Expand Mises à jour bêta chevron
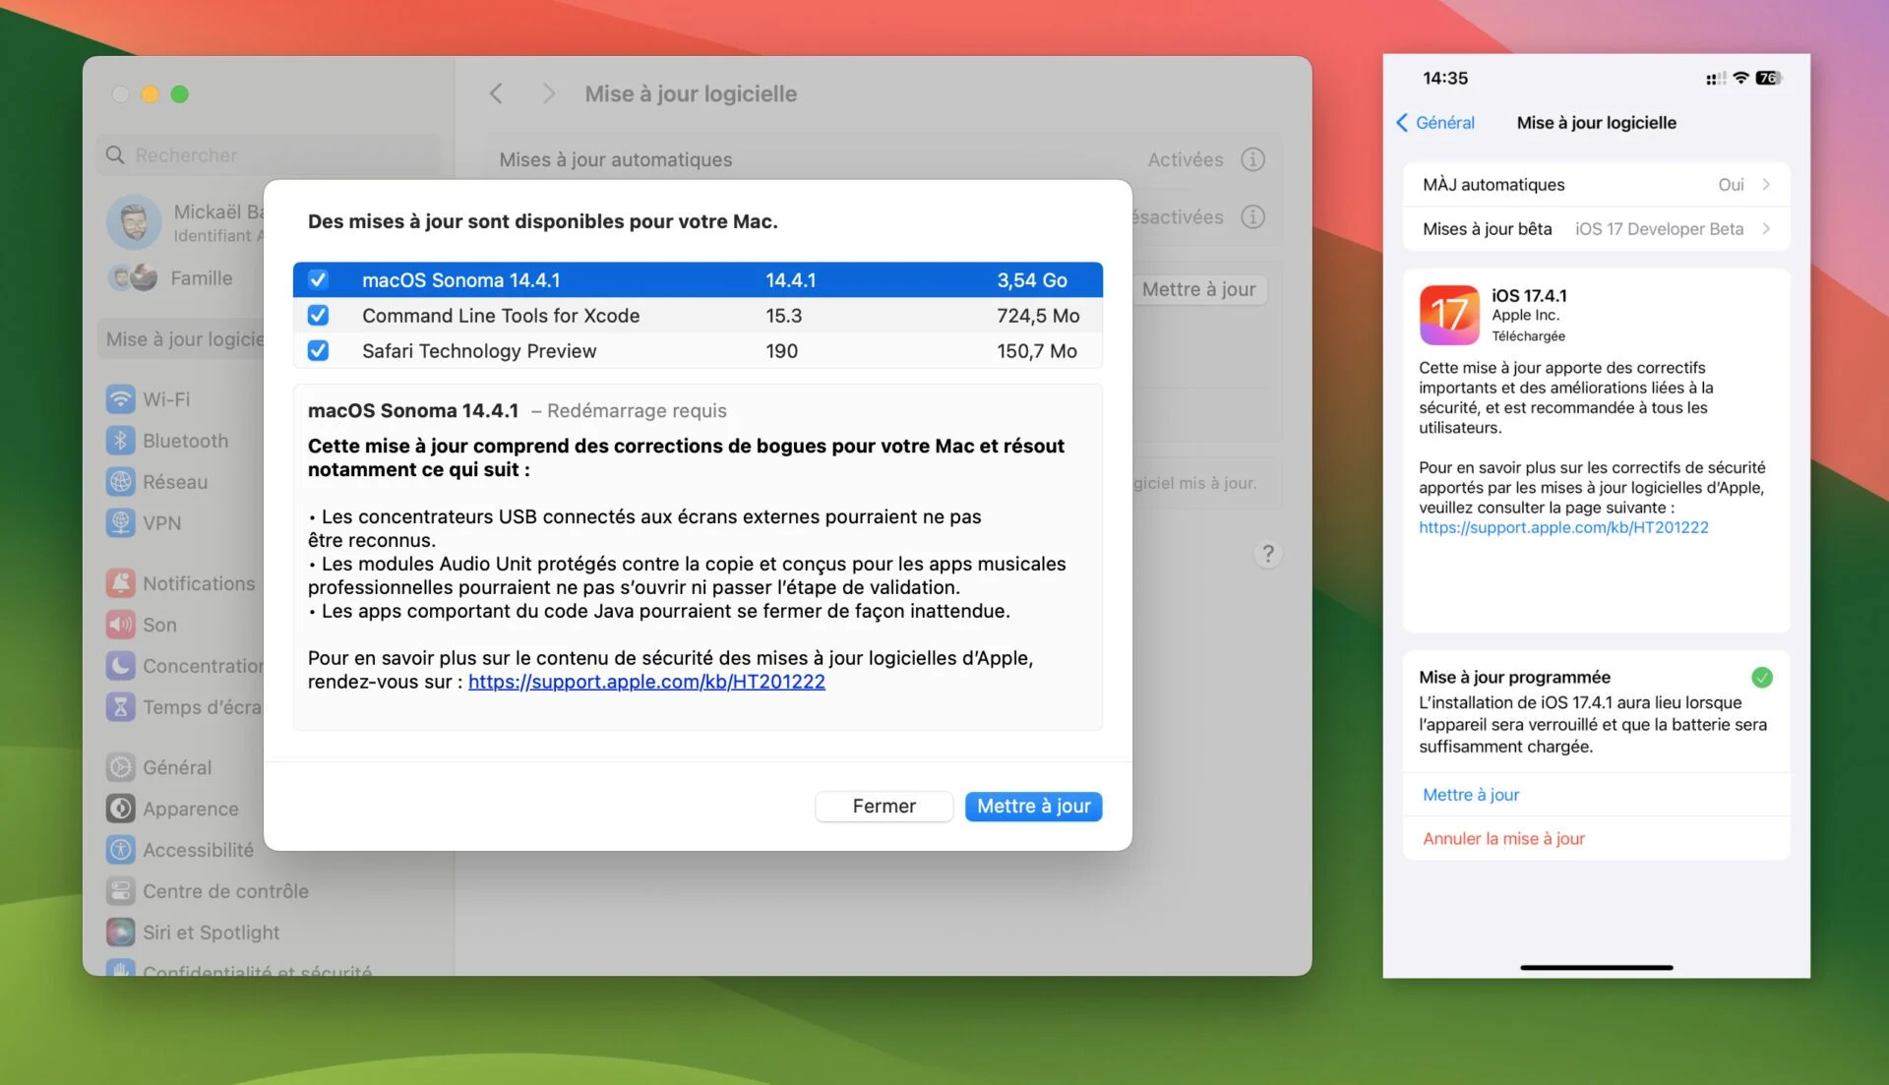 (1766, 229)
